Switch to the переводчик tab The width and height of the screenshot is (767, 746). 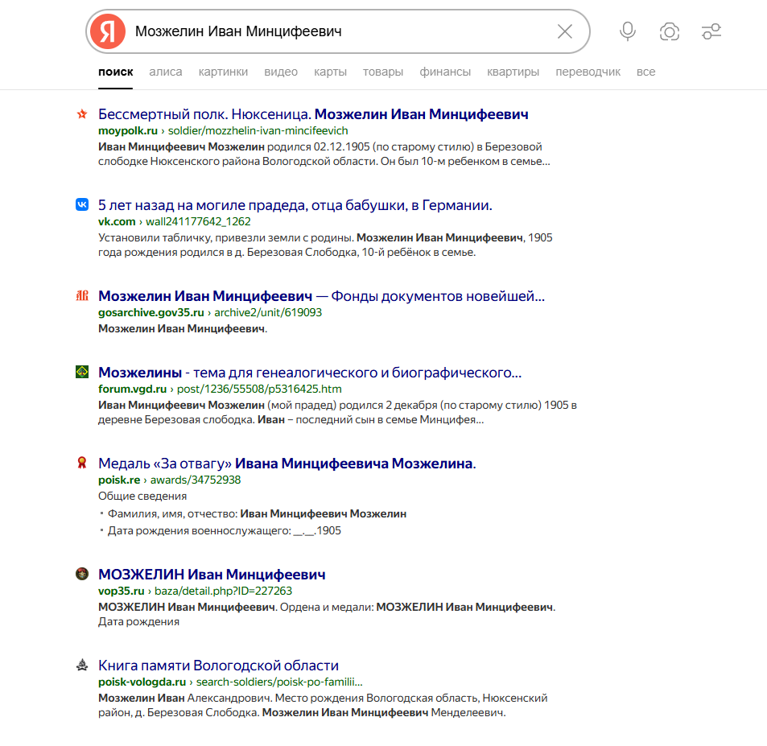(588, 72)
